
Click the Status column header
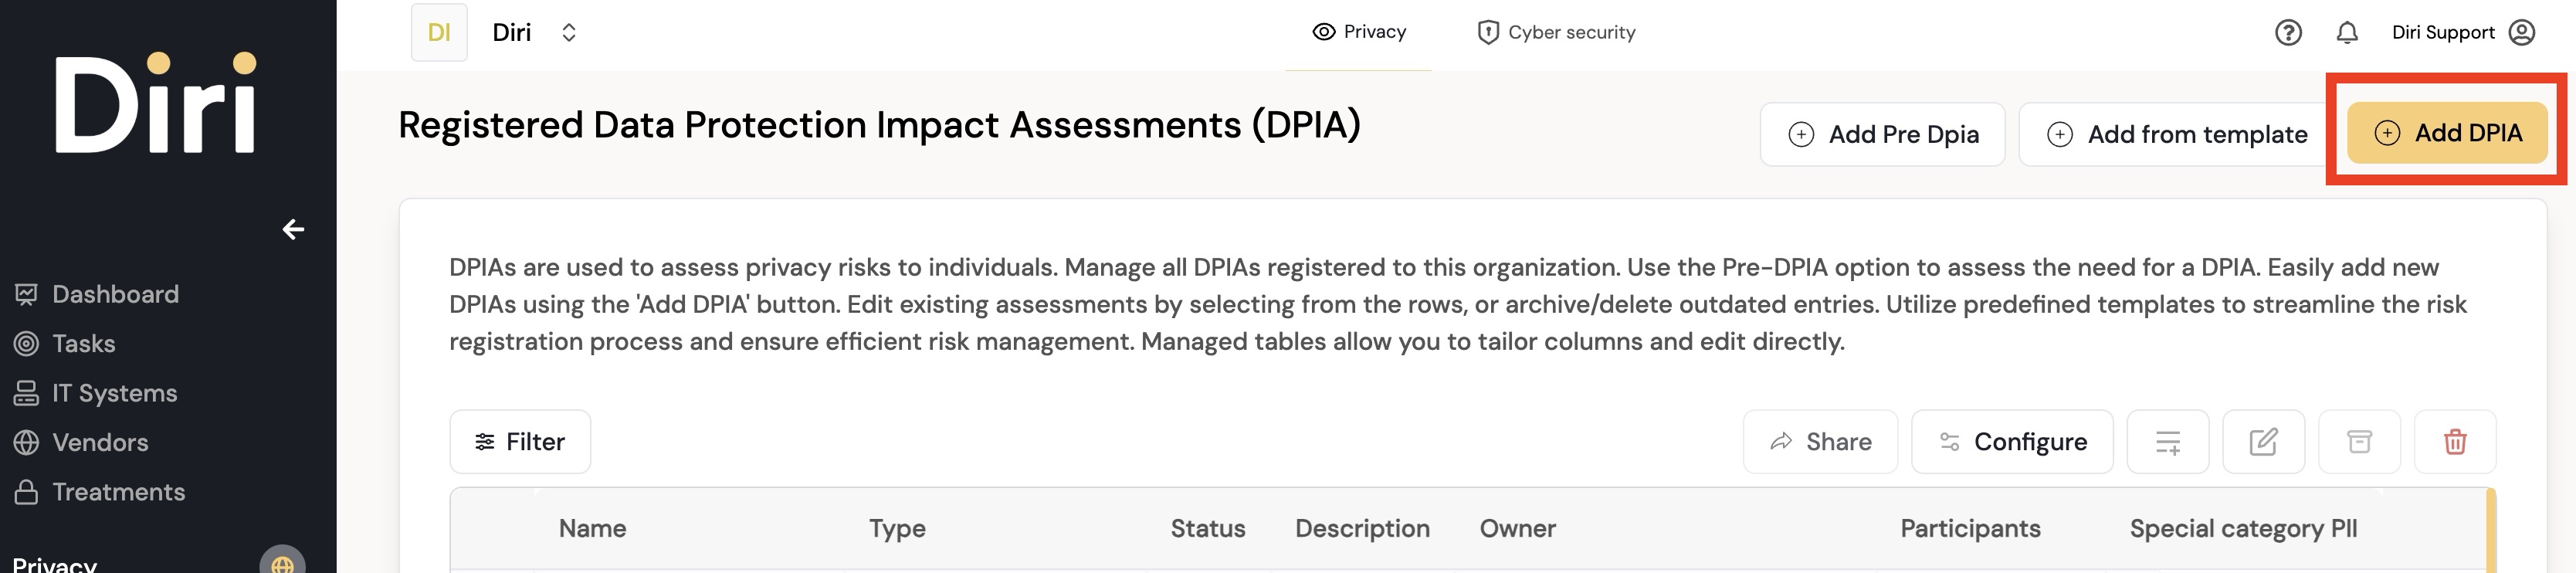pos(1208,529)
